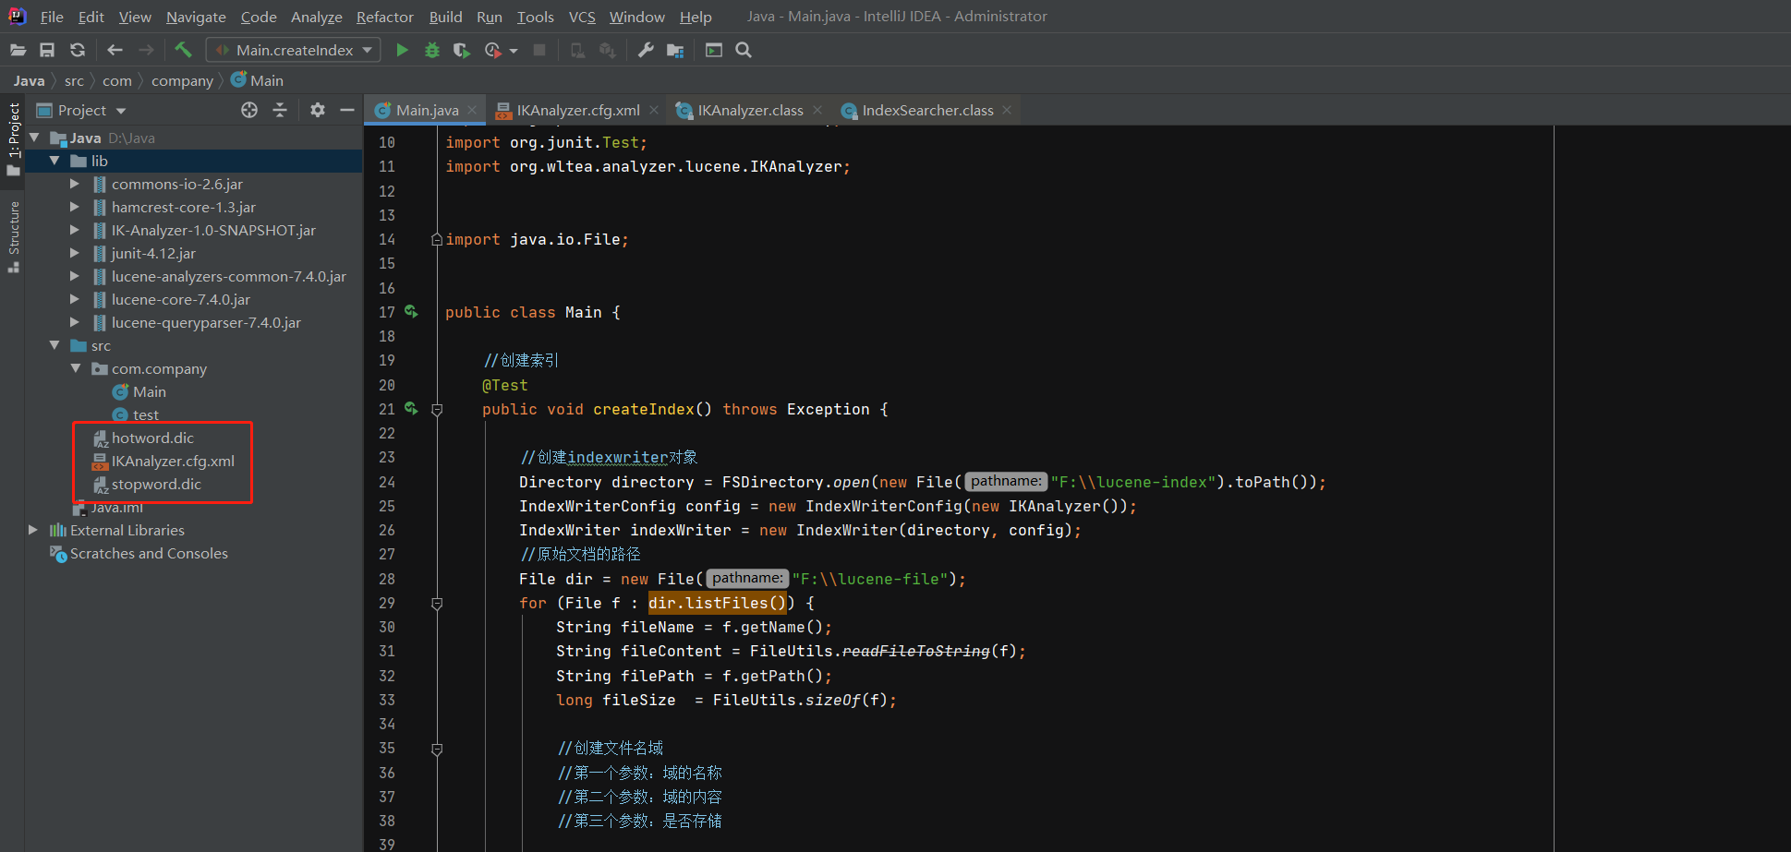
Task: Navigate forward with the right arrow
Action: click(146, 50)
